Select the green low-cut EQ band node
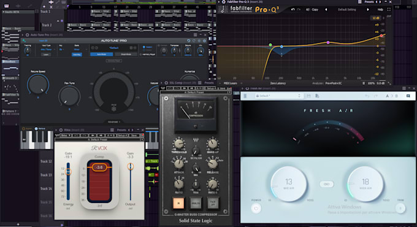Screen dimensions: 417x227 270,45
